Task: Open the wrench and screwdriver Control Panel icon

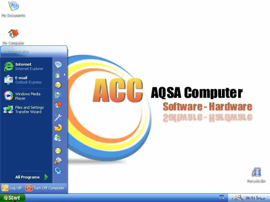Action: coord(58,117)
